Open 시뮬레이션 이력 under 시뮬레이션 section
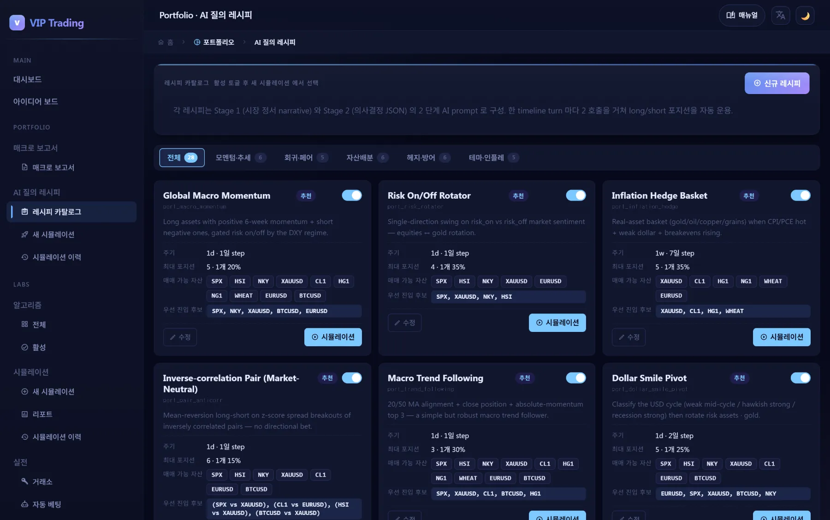The image size is (830, 520). [x=71, y=437]
